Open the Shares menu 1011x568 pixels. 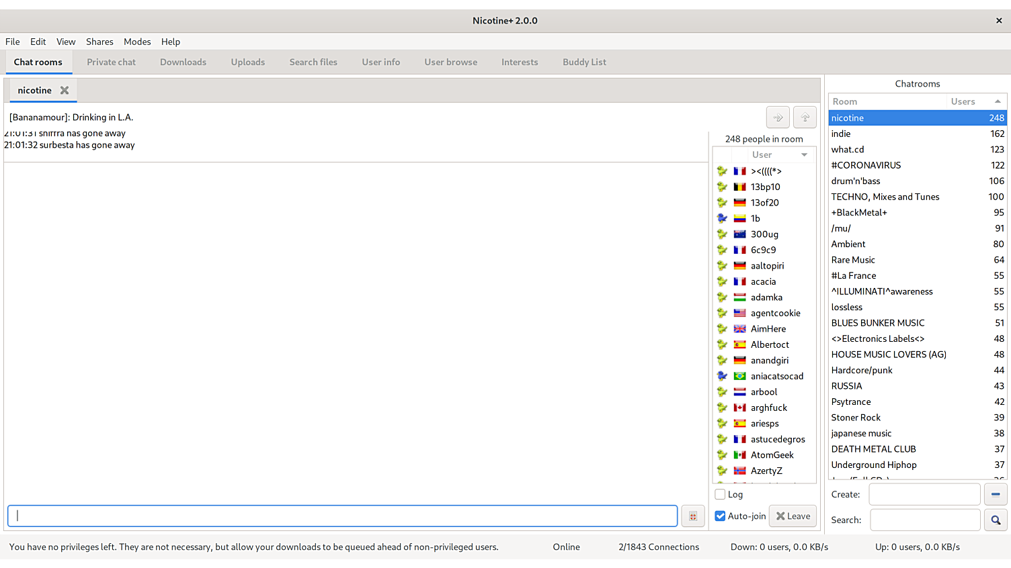[99, 42]
